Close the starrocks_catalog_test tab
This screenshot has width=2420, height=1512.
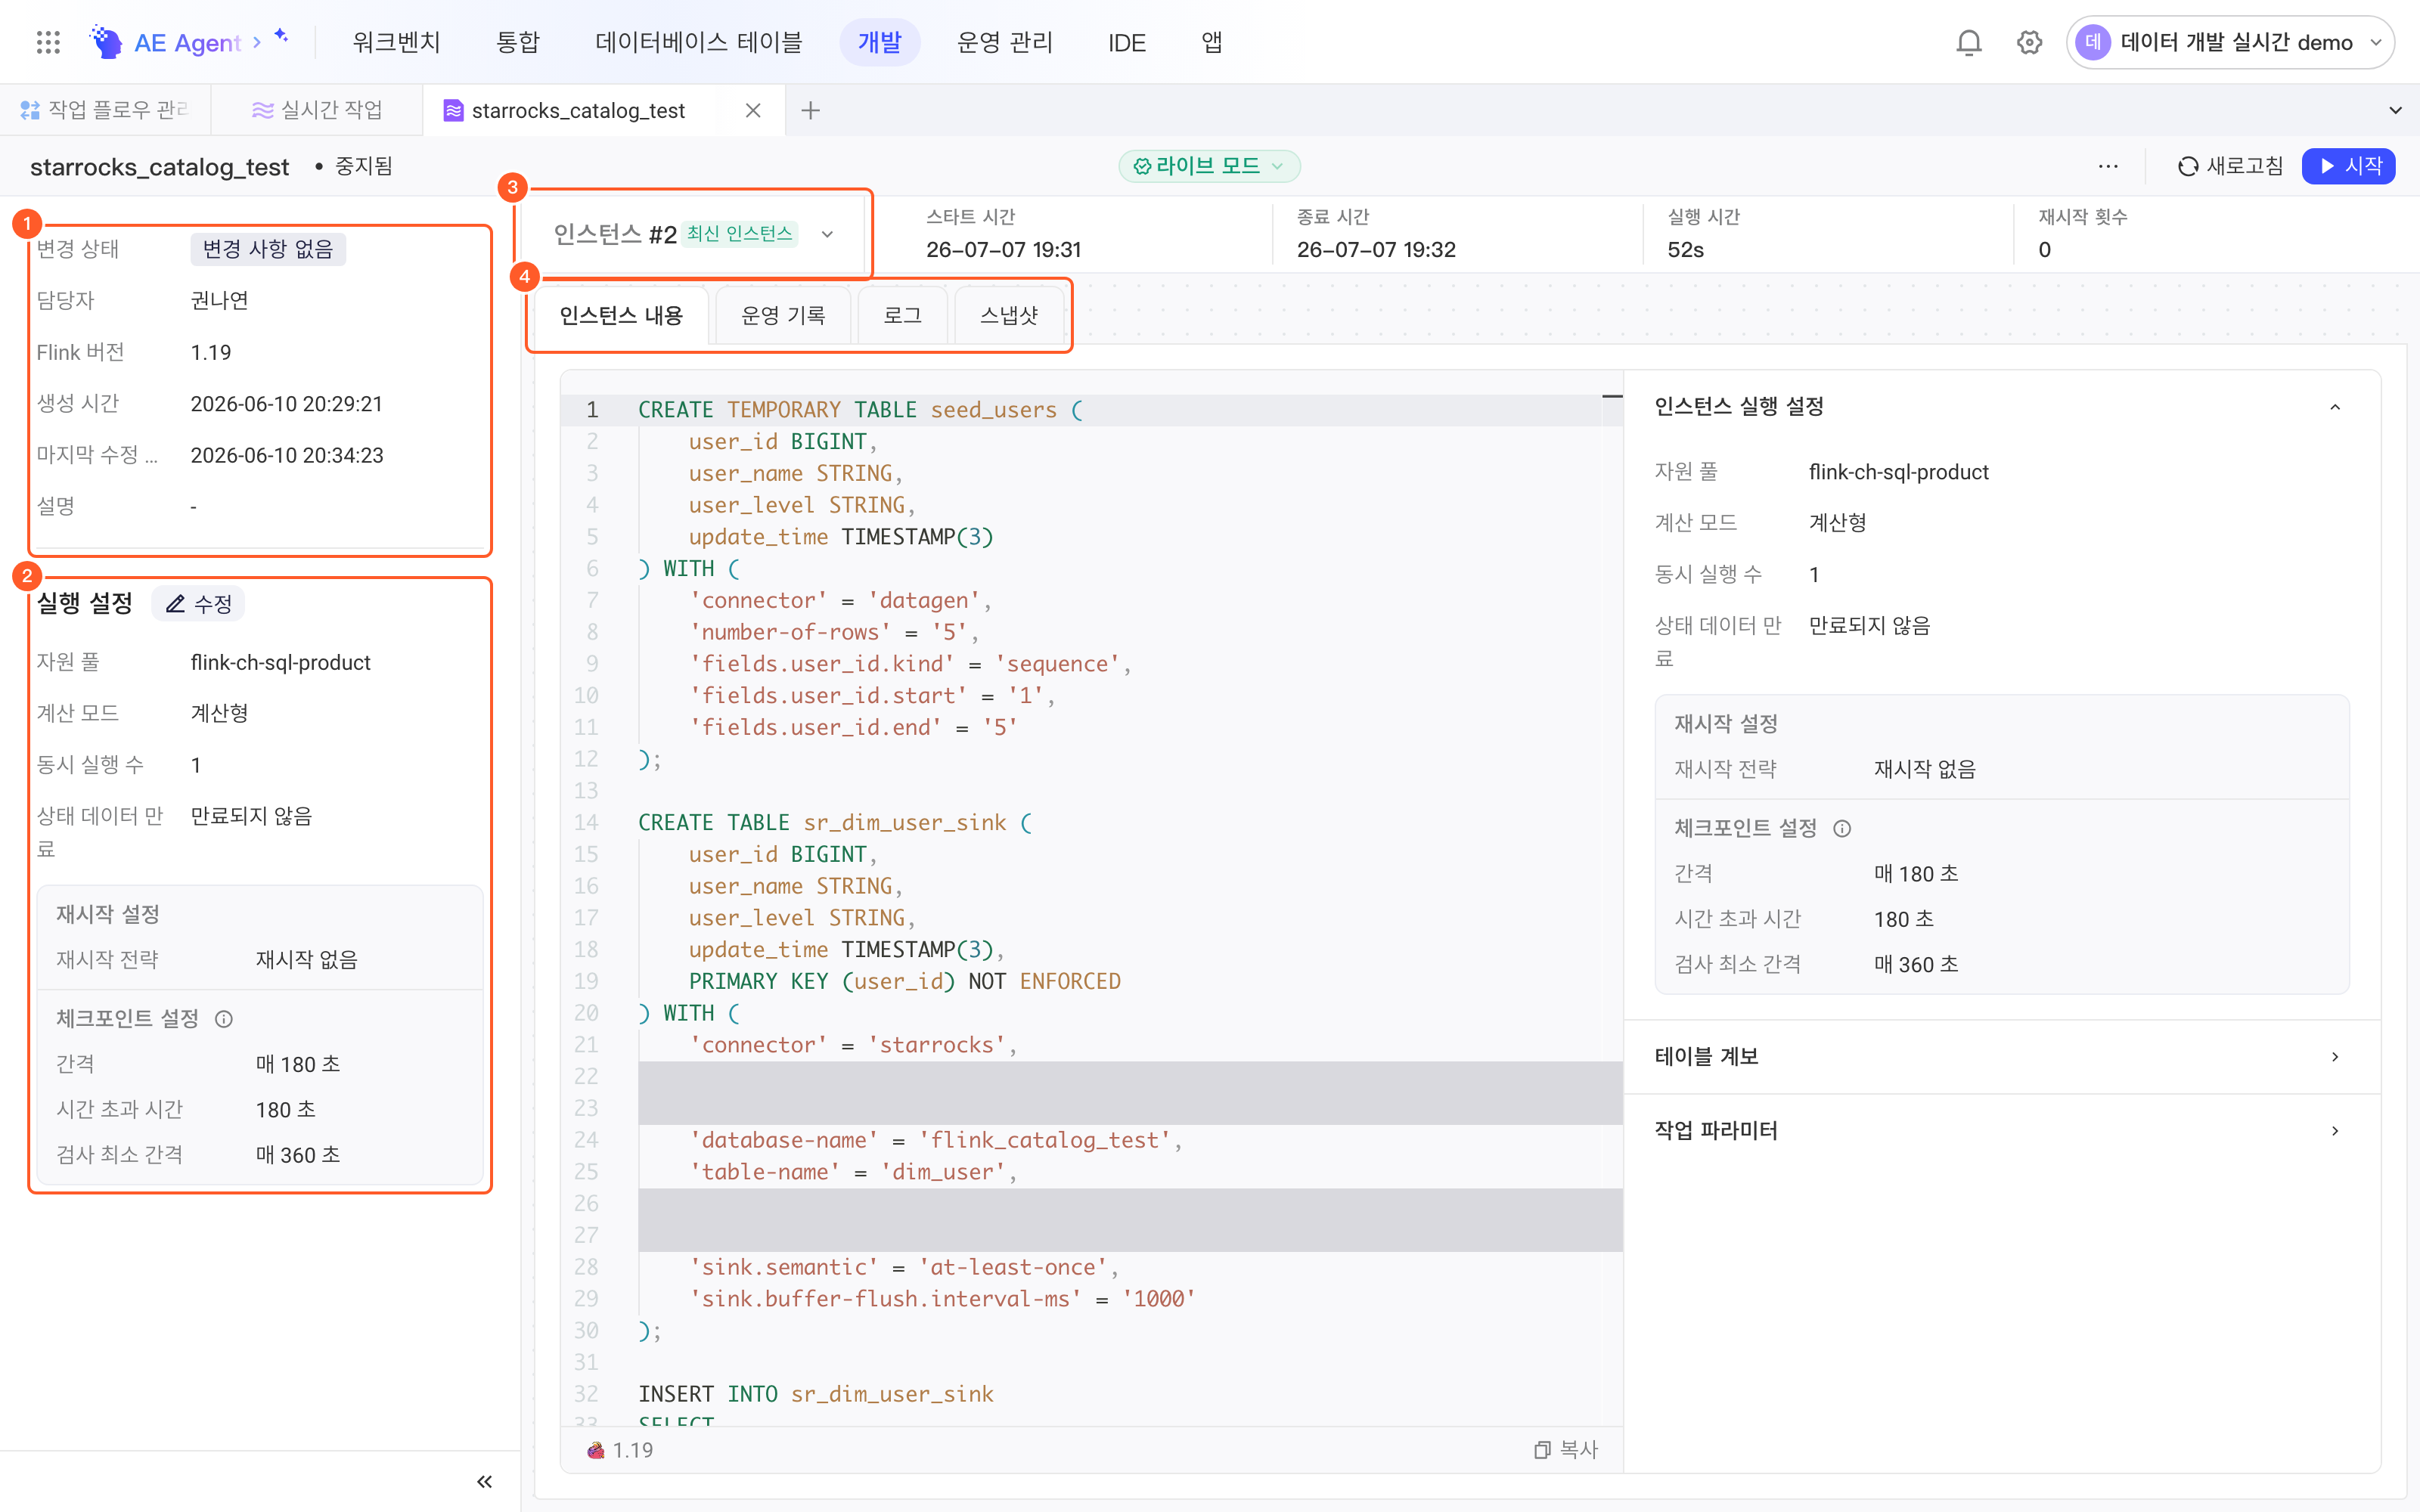tap(753, 110)
